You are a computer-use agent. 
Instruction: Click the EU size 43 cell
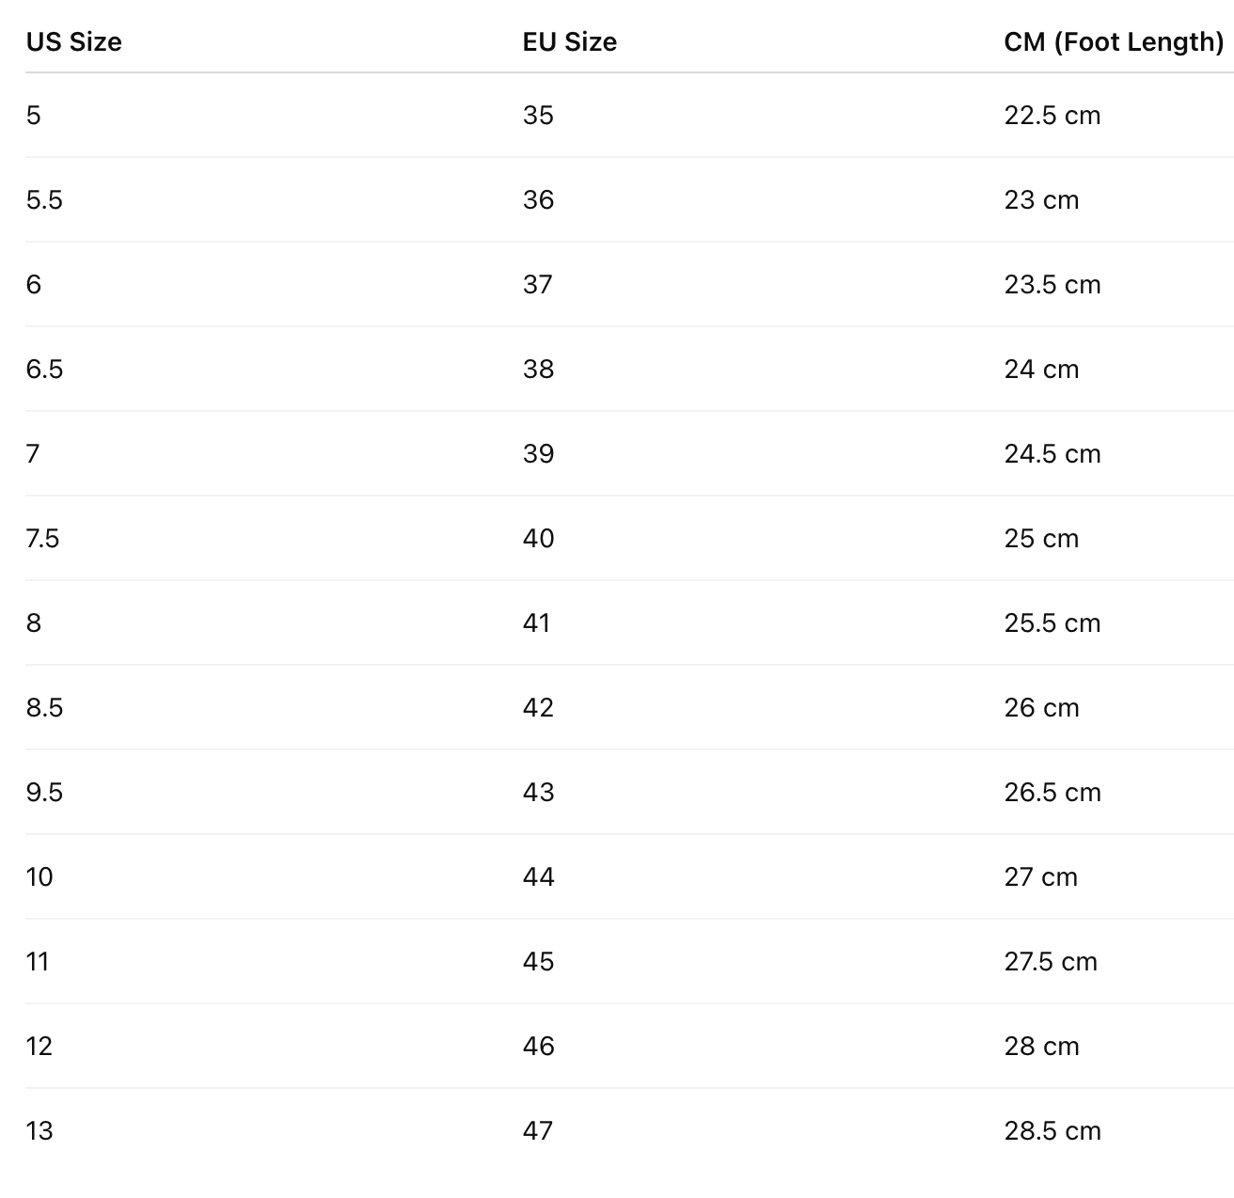click(x=538, y=793)
